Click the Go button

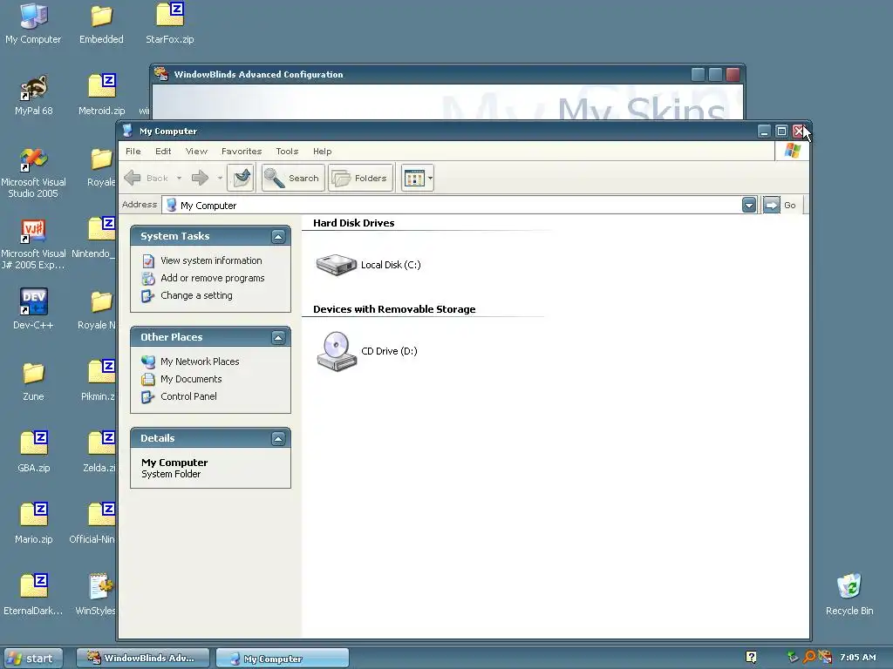781,205
